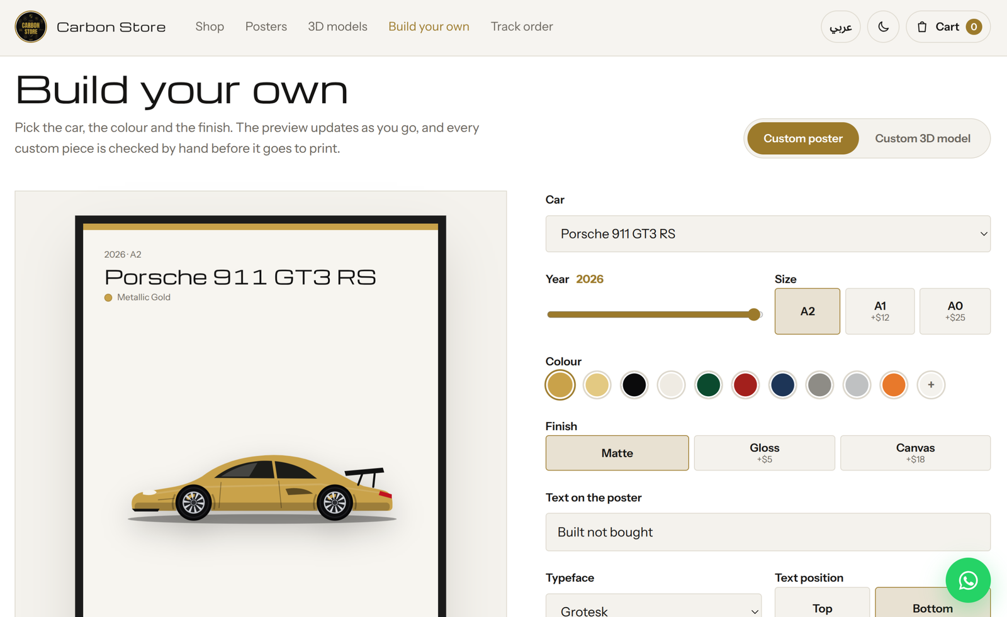Switch to Custom 3D model
1007x617 pixels.
coord(923,138)
